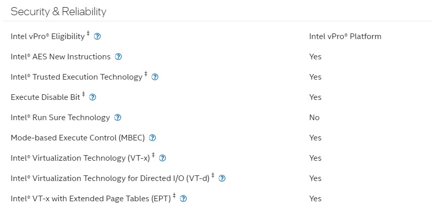The image size is (432, 220).
Task: Click the No value for Run Sure Technology
Action: point(314,118)
